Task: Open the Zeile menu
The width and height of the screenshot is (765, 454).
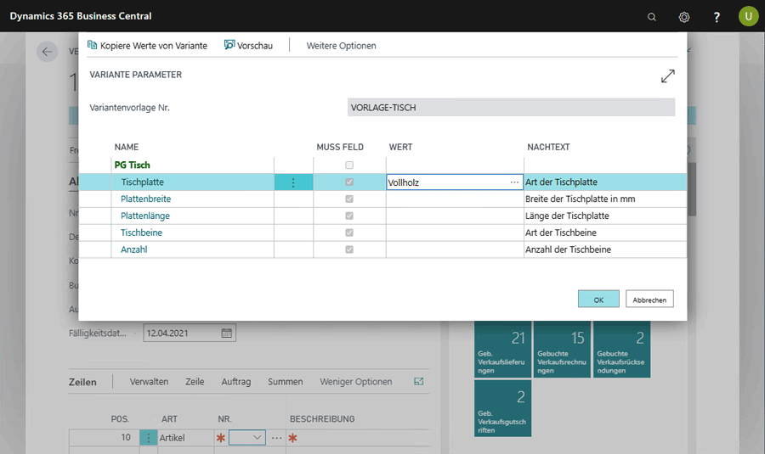Action: (195, 382)
